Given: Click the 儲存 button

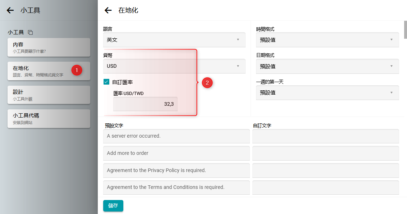Looking at the screenshot, I should pyautogui.click(x=113, y=206).
